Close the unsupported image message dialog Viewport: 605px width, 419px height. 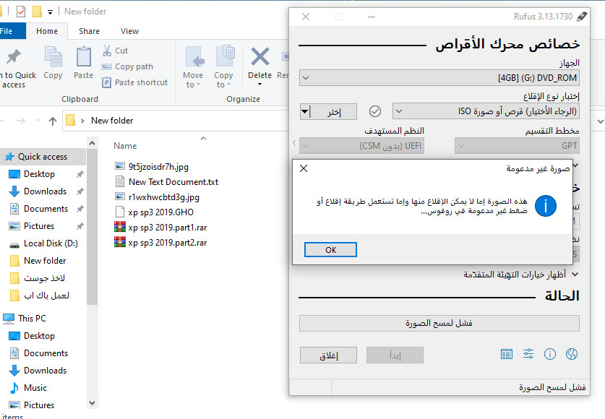304,168
